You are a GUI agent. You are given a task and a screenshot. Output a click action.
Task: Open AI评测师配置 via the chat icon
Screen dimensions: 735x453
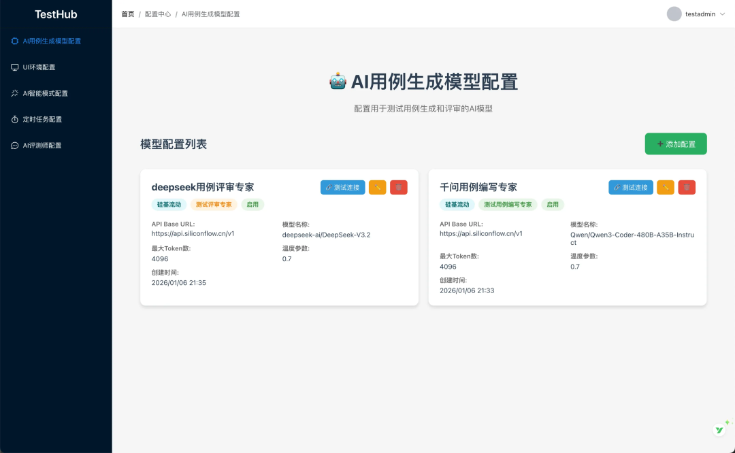point(15,145)
